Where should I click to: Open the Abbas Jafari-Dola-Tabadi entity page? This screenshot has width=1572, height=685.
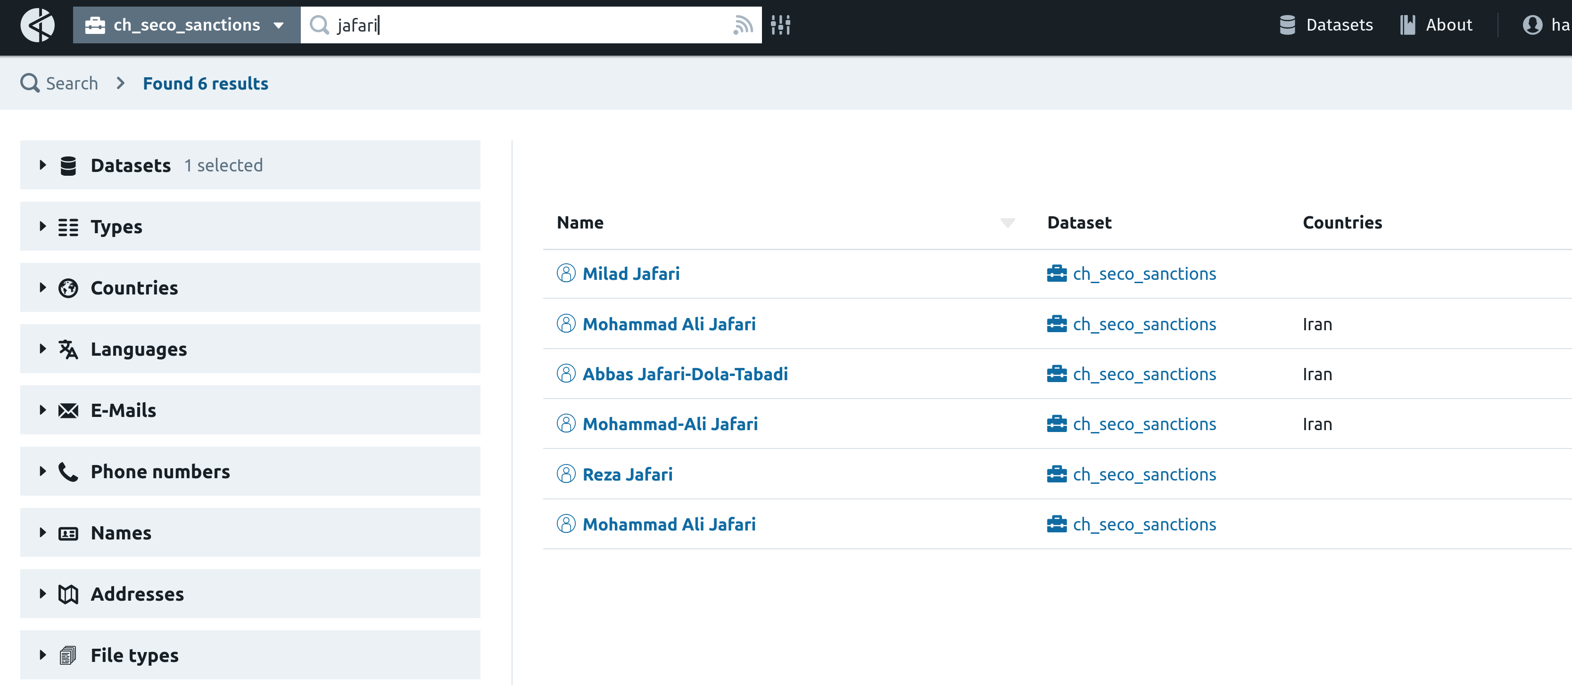[685, 374]
